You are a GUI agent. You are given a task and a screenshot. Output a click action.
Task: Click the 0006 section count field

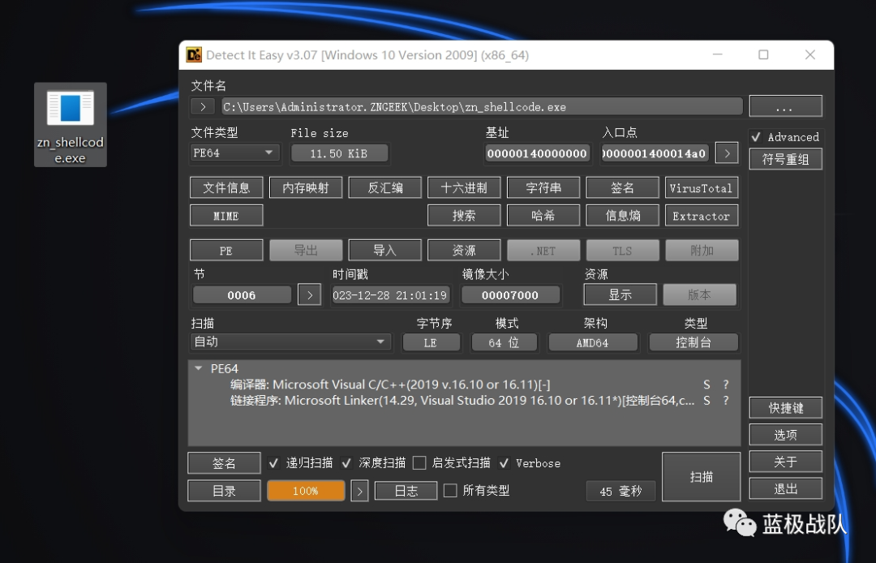(242, 295)
